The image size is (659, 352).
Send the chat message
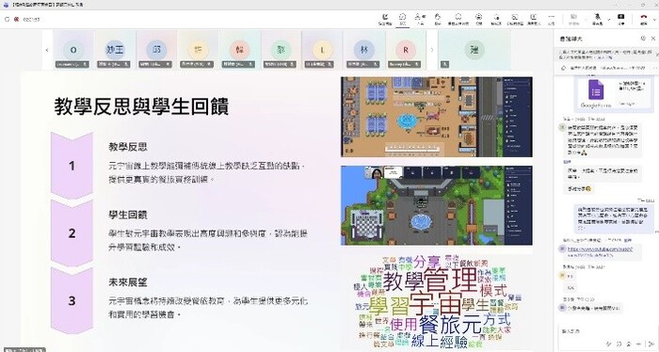[651, 344]
